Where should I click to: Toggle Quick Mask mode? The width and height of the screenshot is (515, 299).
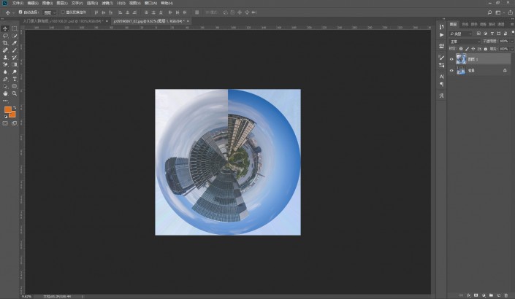(5, 123)
